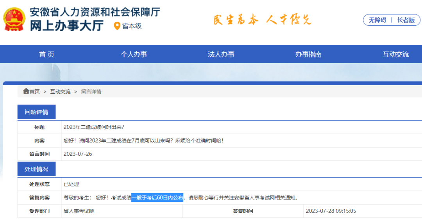Click the national emblem logo
The image size is (422, 219).
(14, 20)
